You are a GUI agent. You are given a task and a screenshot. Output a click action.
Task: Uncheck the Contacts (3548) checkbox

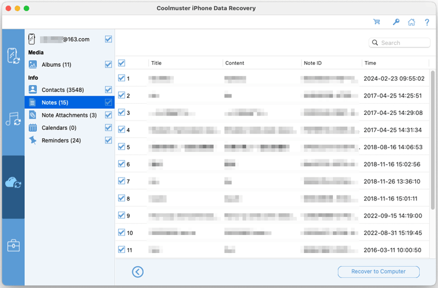click(108, 90)
